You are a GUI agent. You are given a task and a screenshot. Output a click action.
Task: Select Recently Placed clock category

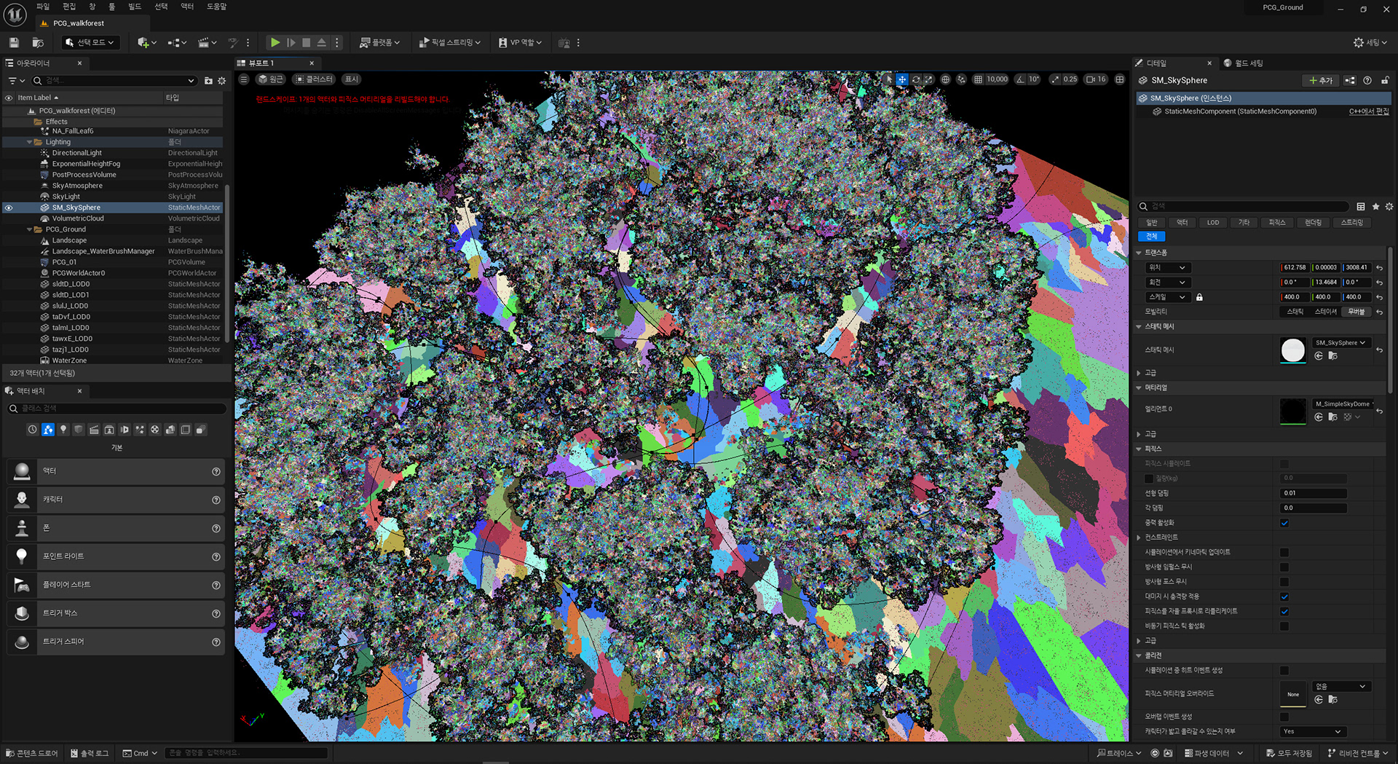(x=32, y=430)
